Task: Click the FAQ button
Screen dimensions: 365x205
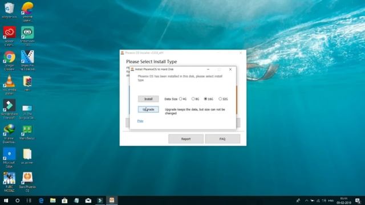Action: pos(222,139)
